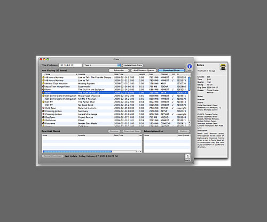Click the status icon beside Cold Case
The image size is (267, 222).
(43, 108)
